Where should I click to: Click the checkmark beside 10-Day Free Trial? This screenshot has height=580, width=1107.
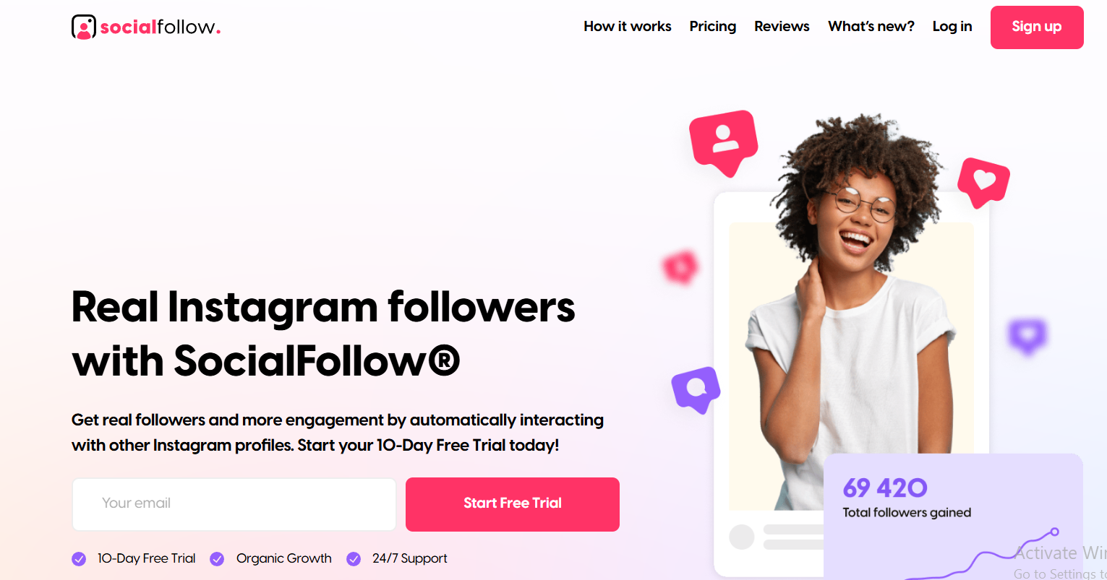coord(79,558)
